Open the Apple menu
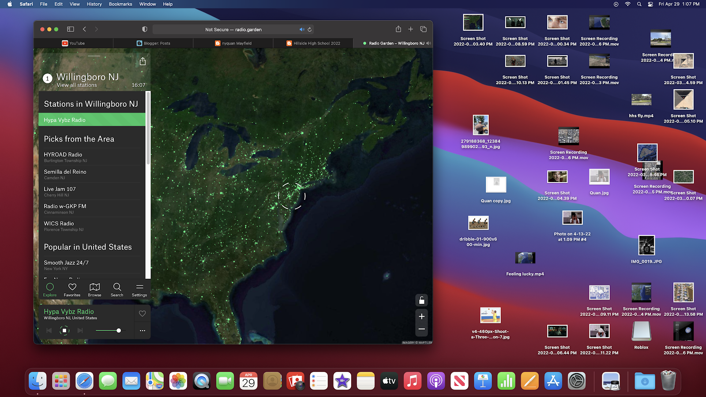Viewport: 706px width, 397px height. point(10,4)
